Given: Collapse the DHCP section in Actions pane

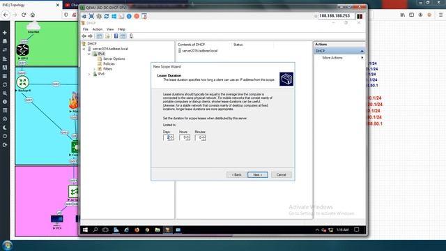Looking at the screenshot, I should [362, 51].
